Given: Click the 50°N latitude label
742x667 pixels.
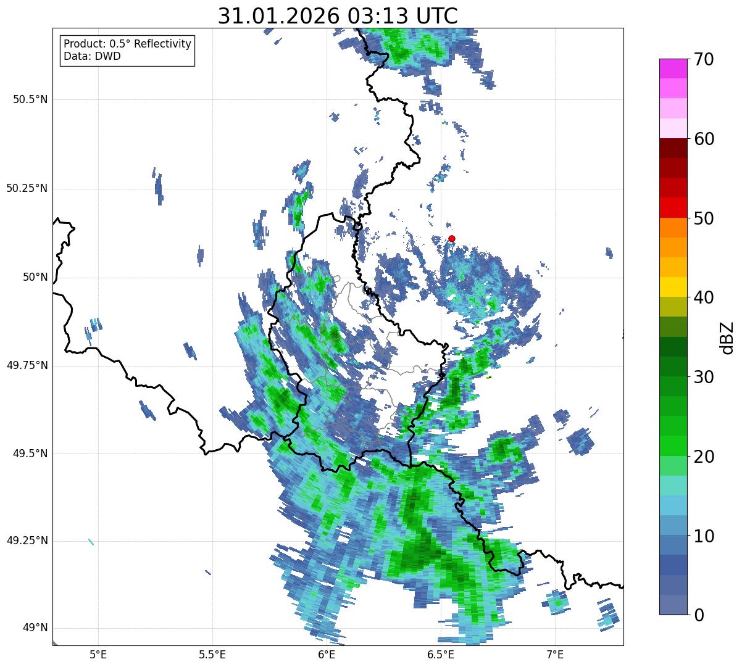Looking at the screenshot, I should click(x=35, y=277).
